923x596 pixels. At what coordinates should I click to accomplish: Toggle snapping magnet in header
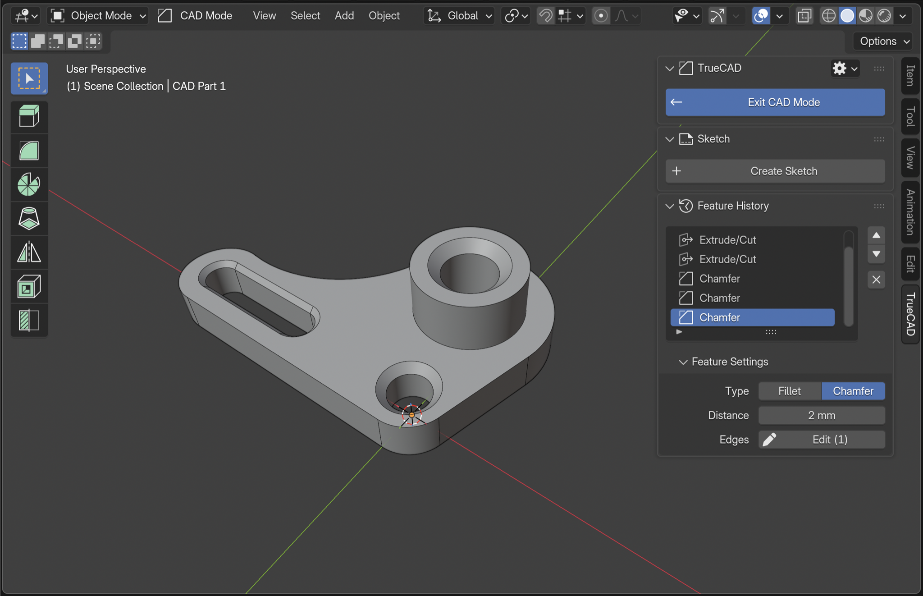(x=546, y=16)
